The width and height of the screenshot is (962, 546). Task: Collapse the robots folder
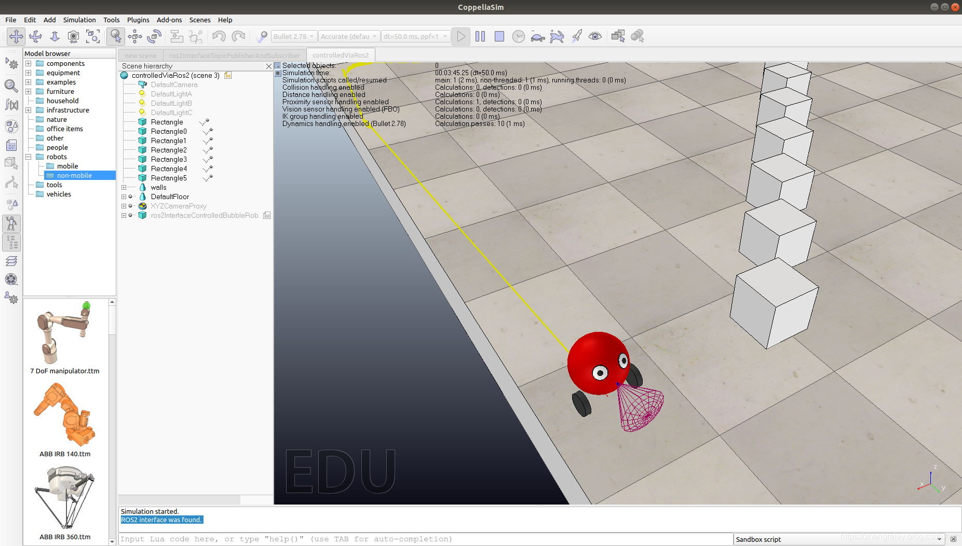[x=29, y=157]
